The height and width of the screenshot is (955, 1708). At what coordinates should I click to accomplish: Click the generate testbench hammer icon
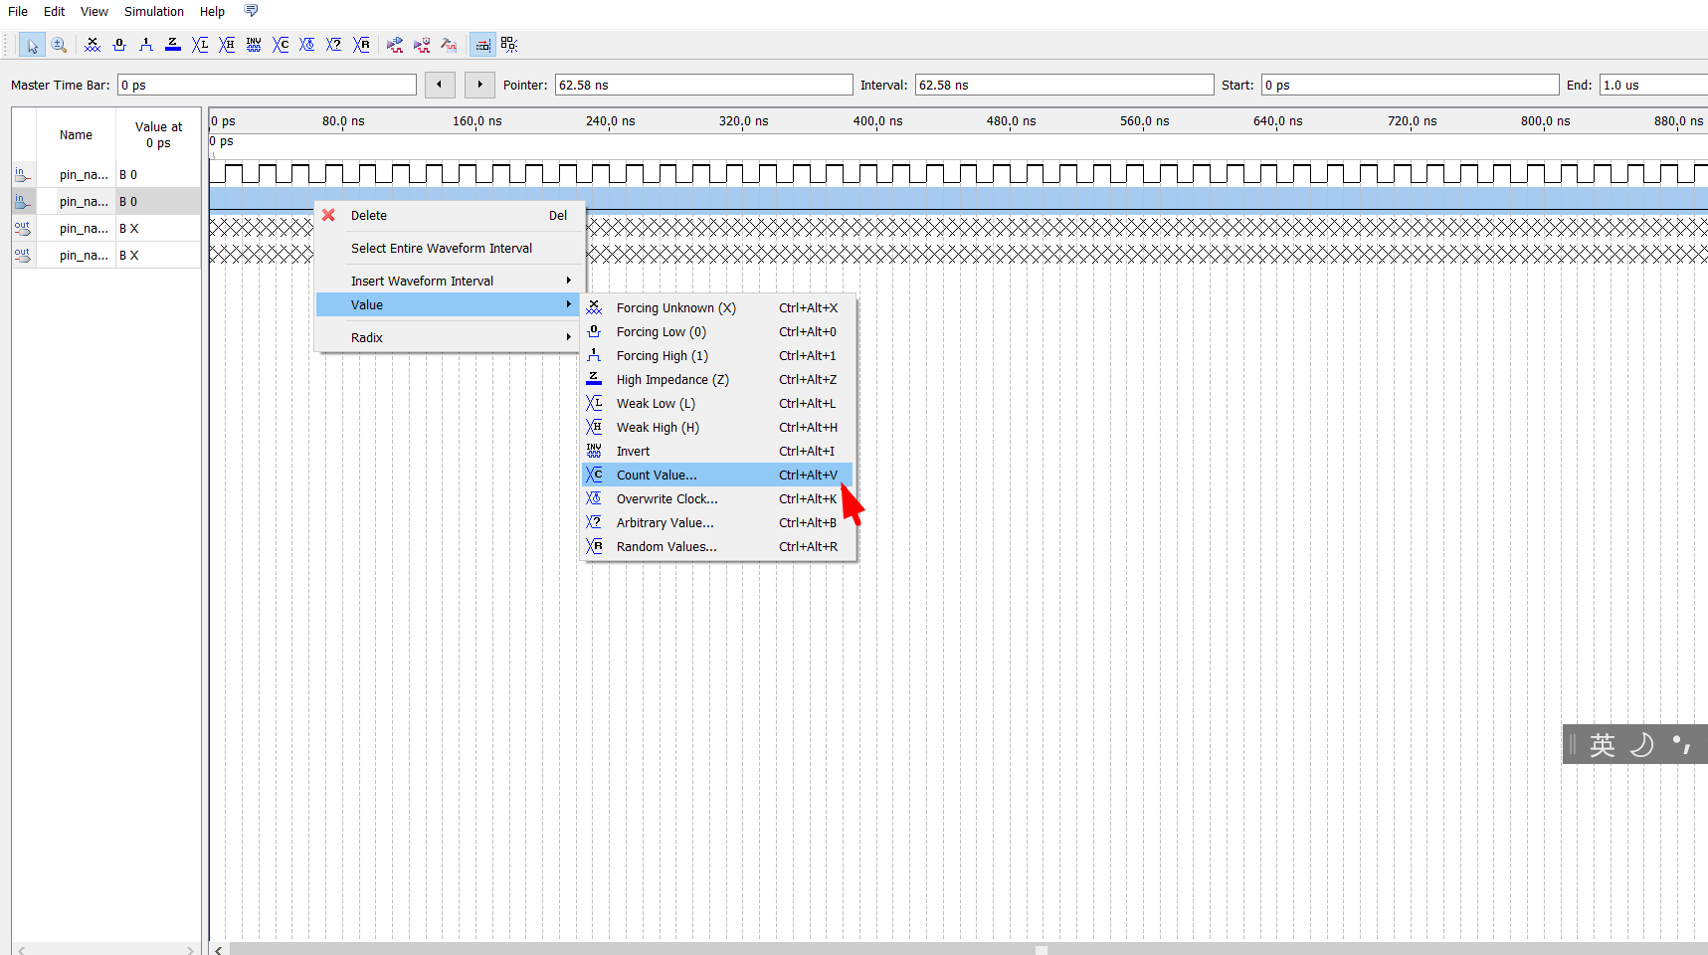tap(449, 45)
